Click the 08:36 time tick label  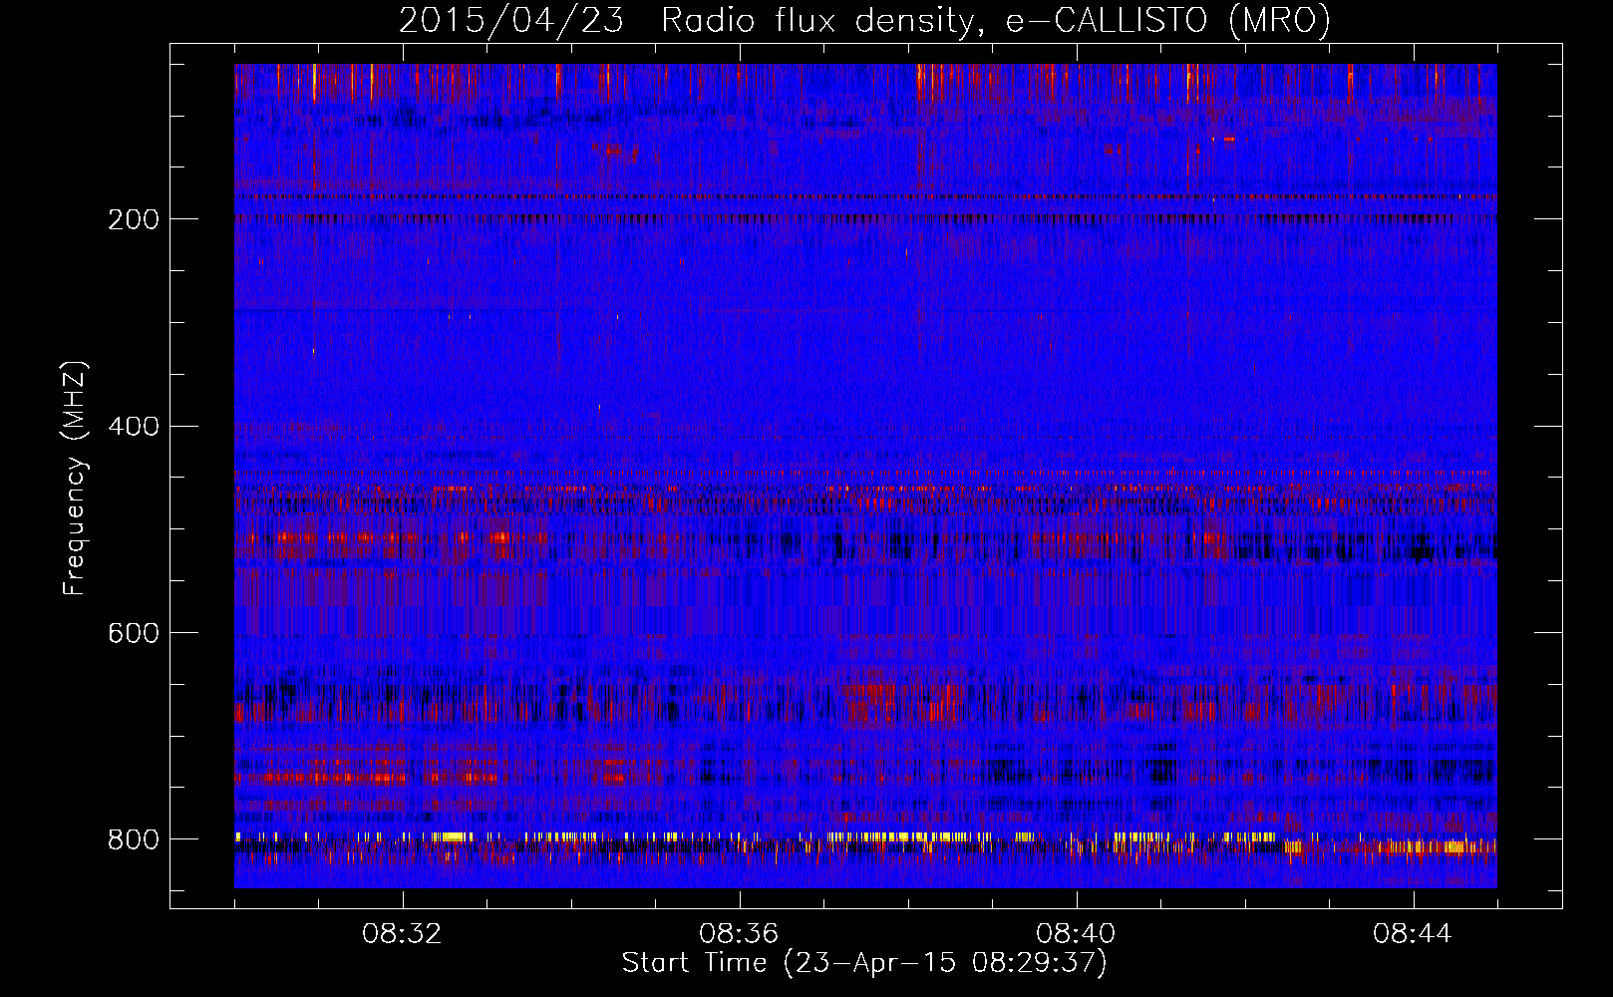tap(739, 934)
